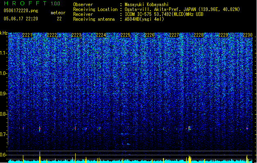Click the horizontal echo streak below 2225
257x163 pixels.
(x=124, y=134)
